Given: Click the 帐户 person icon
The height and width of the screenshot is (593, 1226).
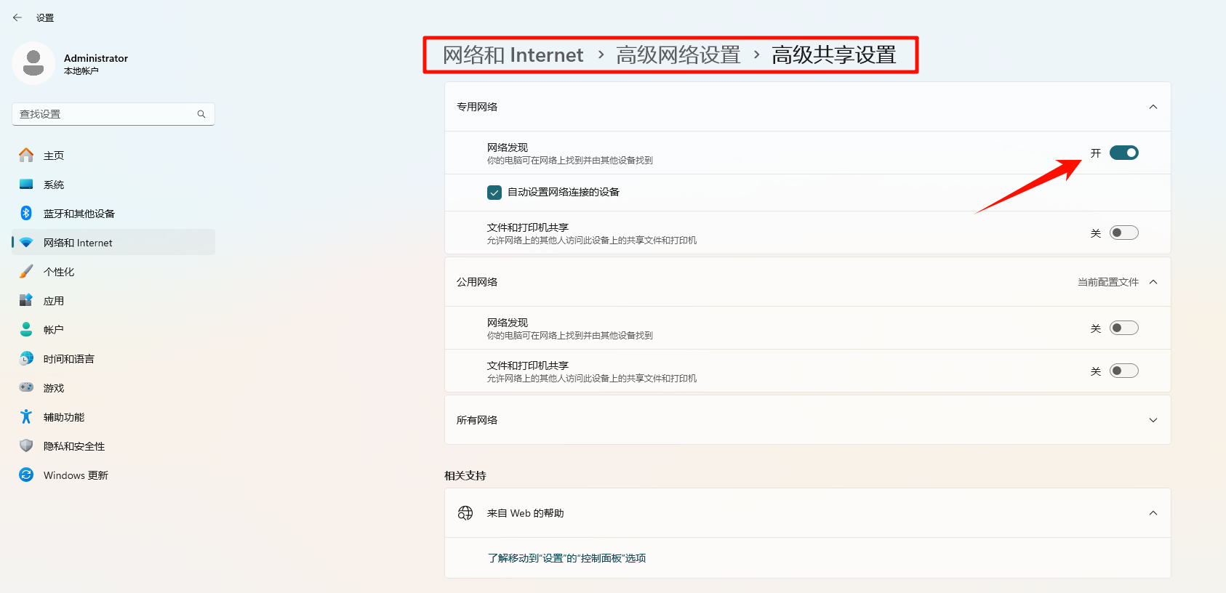Looking at the screenshot, I should 26,329.
